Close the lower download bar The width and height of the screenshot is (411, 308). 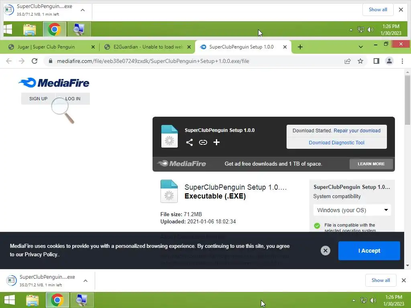[x=404, y=280]
